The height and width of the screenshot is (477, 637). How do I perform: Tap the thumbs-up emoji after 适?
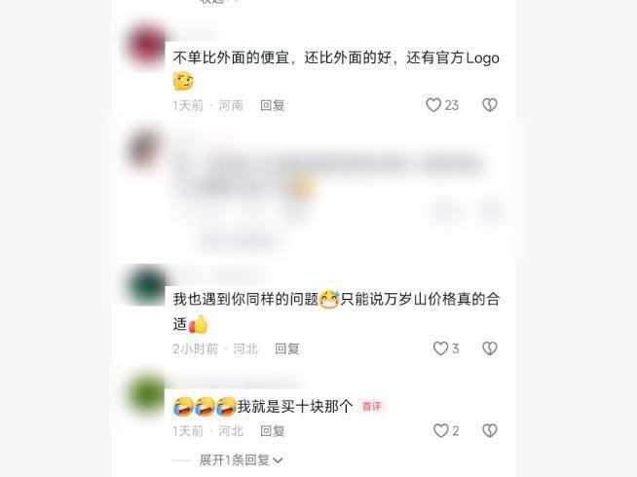pos(199,324)
